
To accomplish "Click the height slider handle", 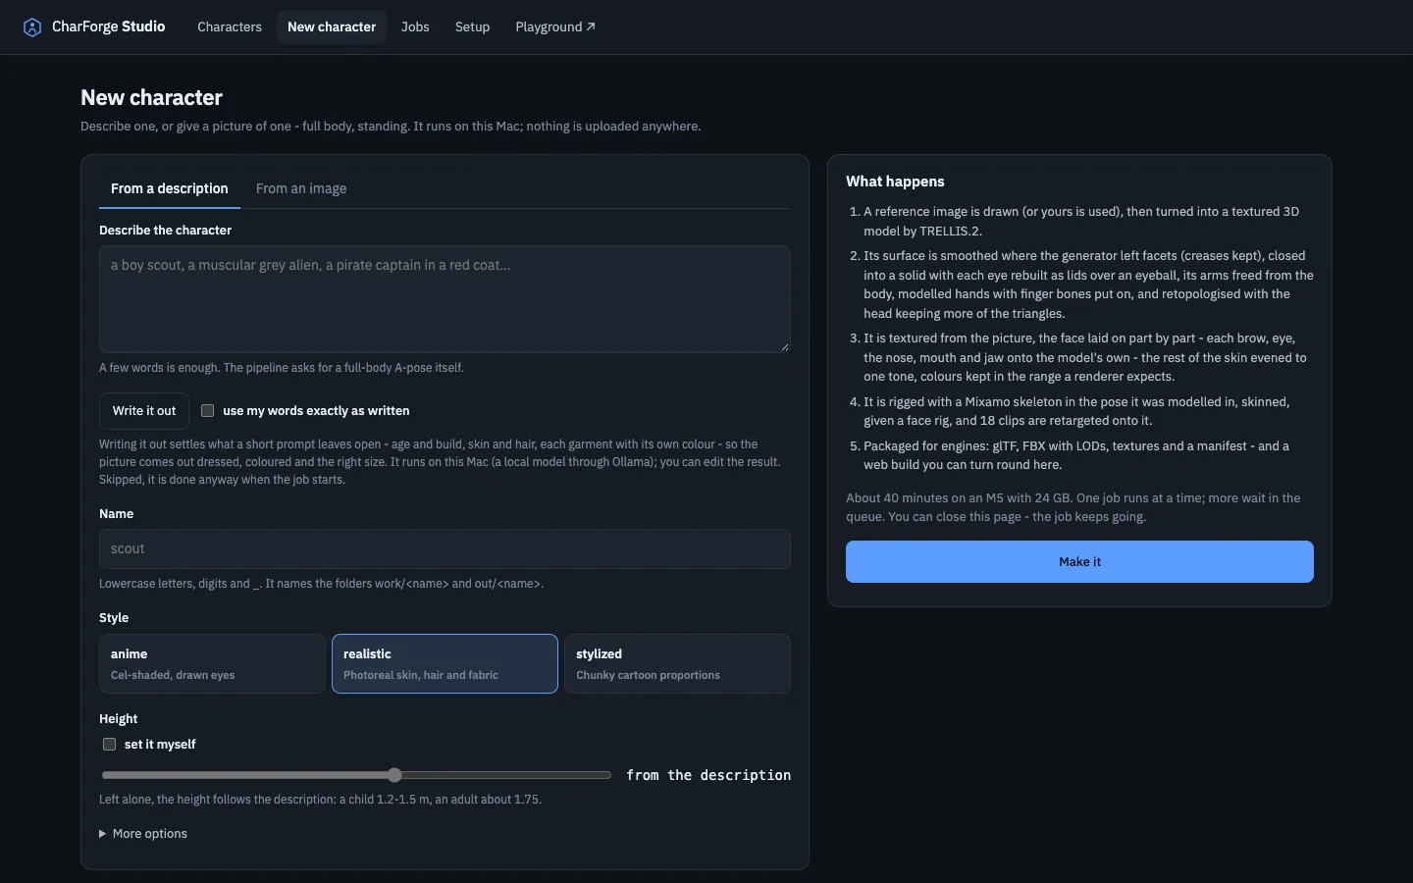I will 394,775.
